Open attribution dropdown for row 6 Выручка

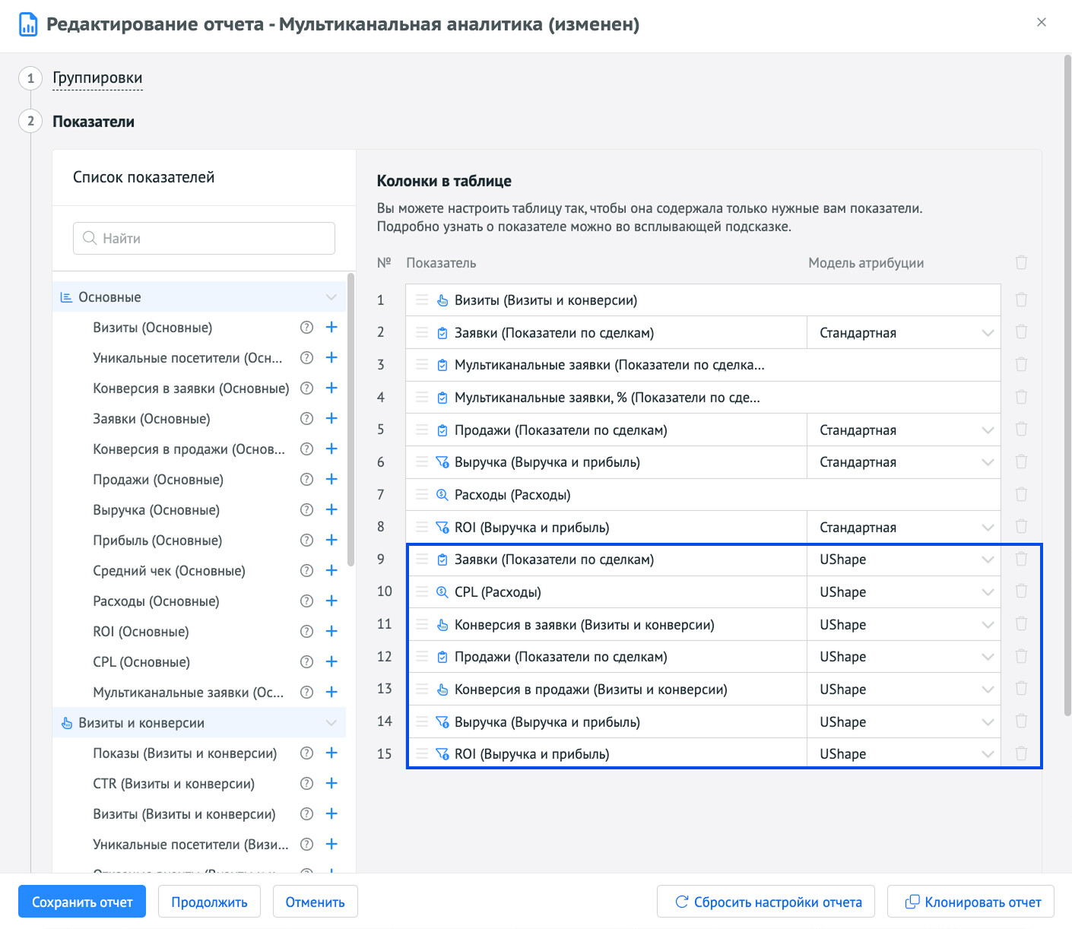pyautogui.click(x=904, y=462)
